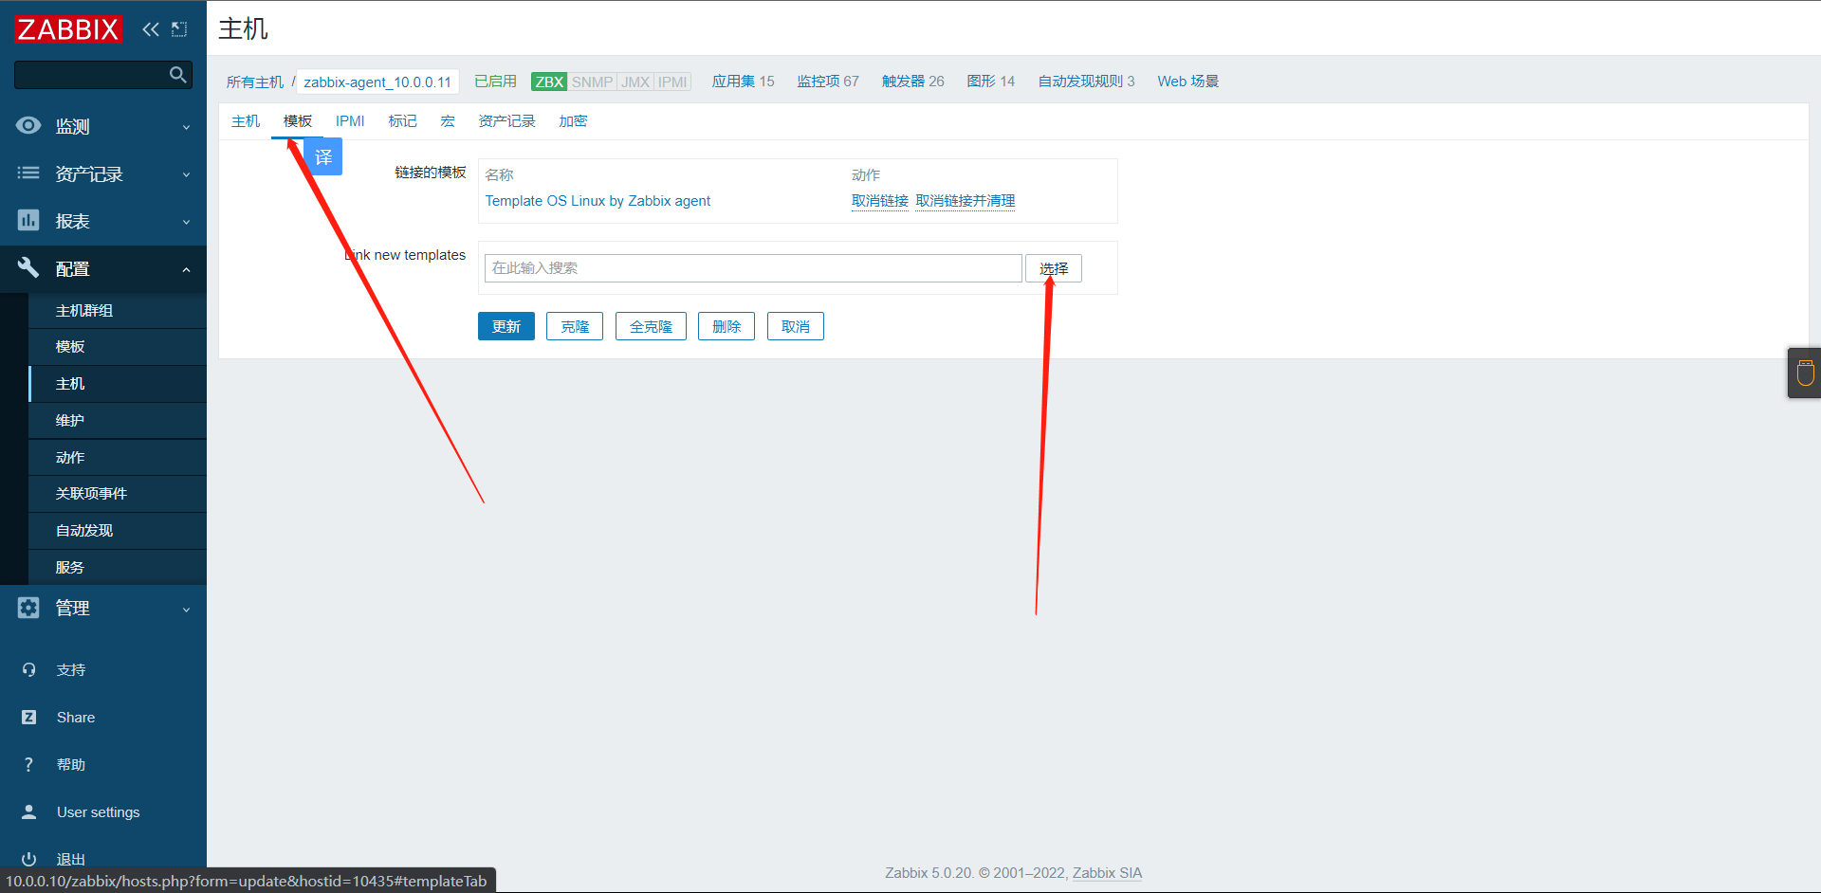Switch to the 标记 tab
1821x893 pixels.
(x=402, y=121)
